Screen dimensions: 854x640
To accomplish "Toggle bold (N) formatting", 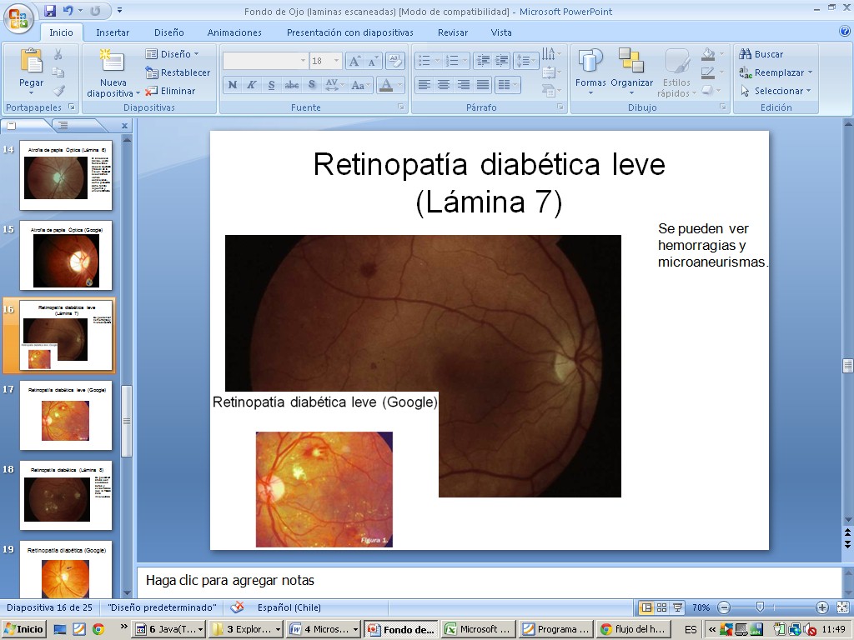I will point(232,85).
